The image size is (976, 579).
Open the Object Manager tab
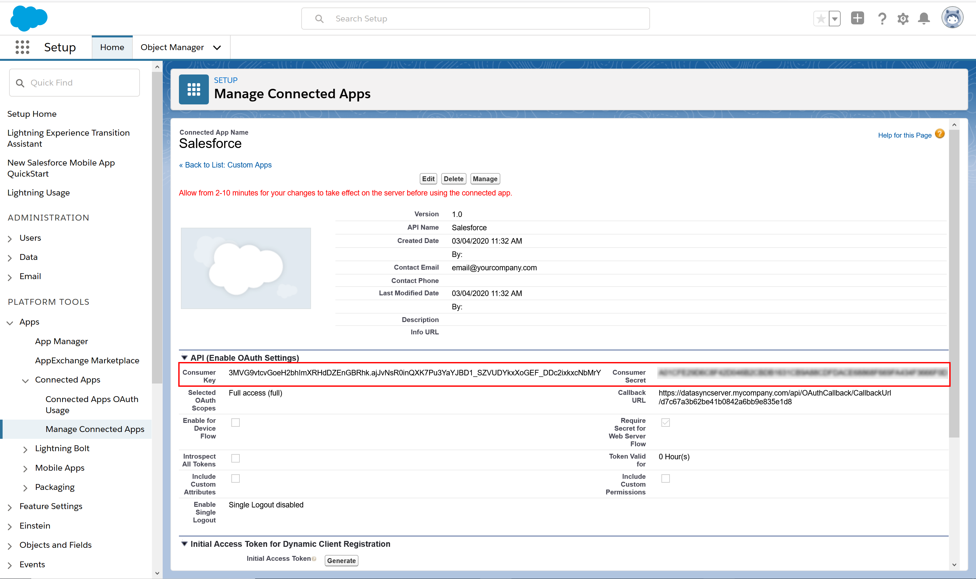172,47
